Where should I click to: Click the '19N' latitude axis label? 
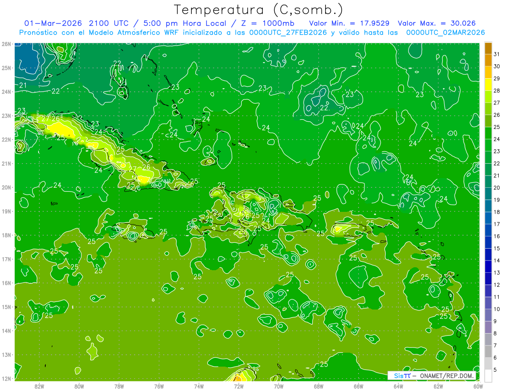6,211
